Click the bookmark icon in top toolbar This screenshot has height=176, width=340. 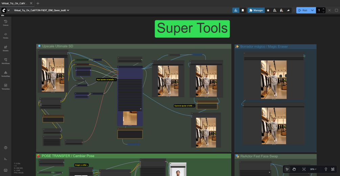click(243, 10)
